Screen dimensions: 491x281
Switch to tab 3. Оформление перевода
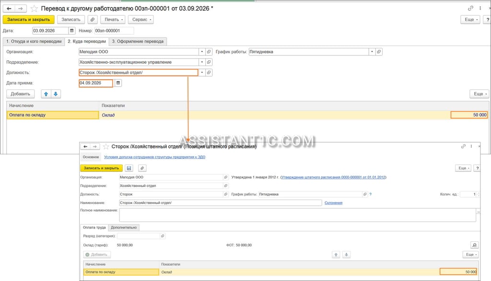[138, 41]
